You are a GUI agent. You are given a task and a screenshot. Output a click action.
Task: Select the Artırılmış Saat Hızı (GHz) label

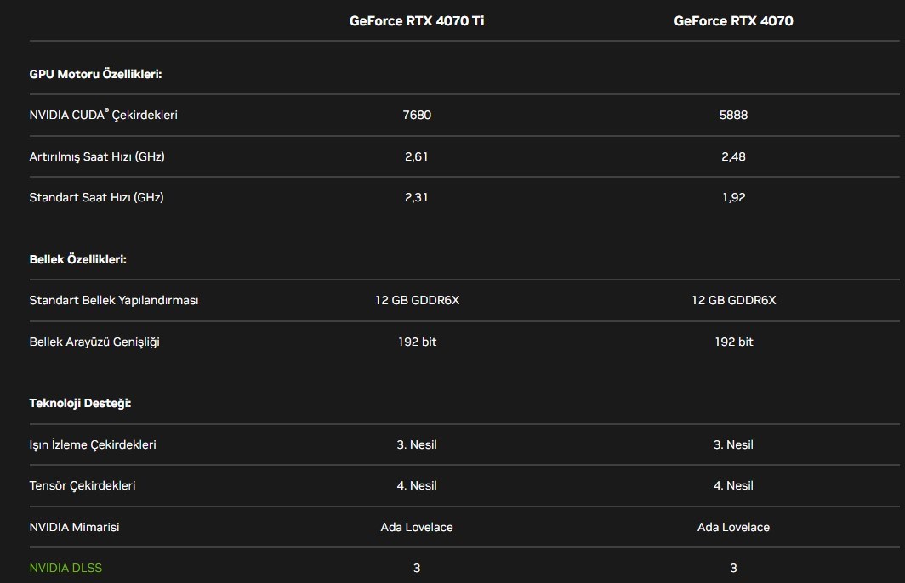(97, 156)
